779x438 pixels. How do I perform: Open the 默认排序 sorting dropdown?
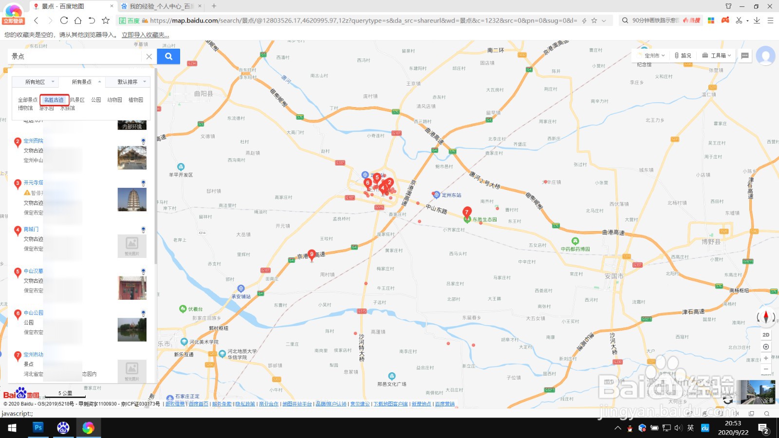point(128,82)
